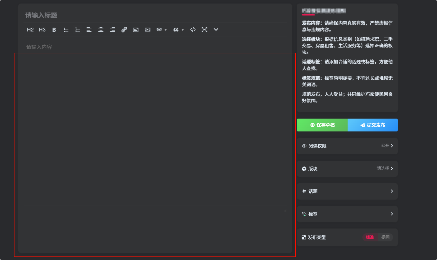Insert a hyperlink using the link icon
437x260 pixels.
click(124, 30)
